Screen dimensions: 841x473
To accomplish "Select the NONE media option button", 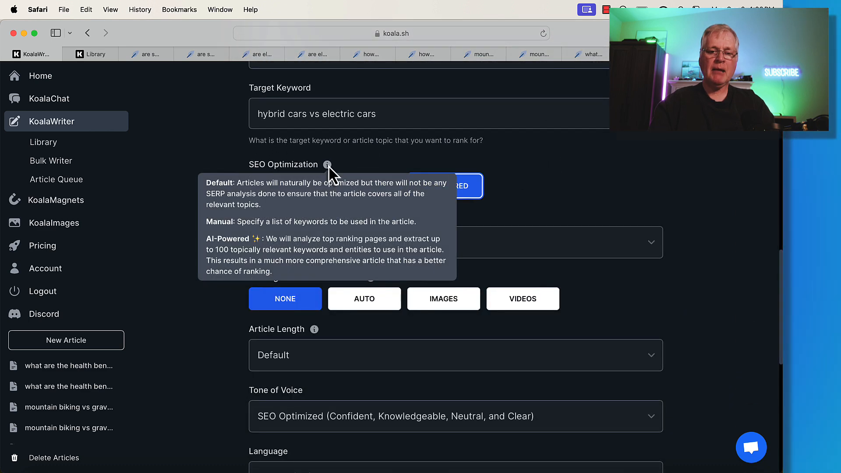I will click(285, 299).
